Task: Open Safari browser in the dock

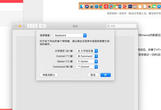Action: tap(96, 7)
